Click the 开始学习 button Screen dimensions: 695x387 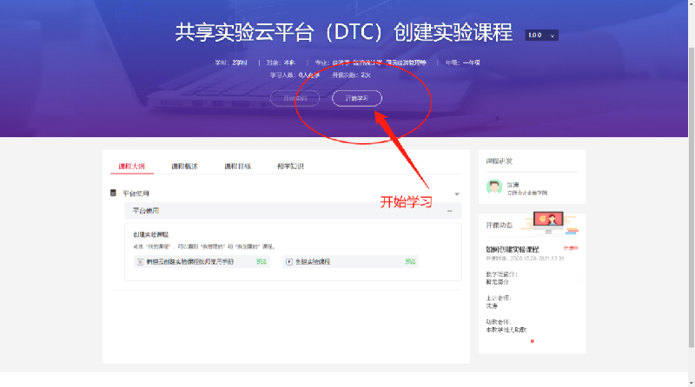pos(356,98)
